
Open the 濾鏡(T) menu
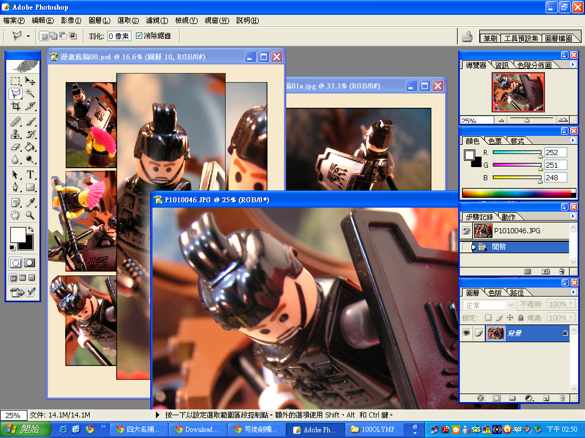(x=157, y=21)
